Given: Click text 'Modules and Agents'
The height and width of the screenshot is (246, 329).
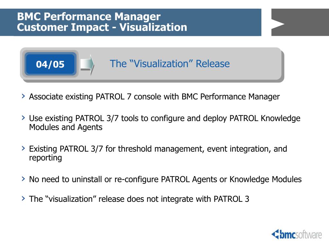Looking at the screenshot, I should [x=66, y=127].
